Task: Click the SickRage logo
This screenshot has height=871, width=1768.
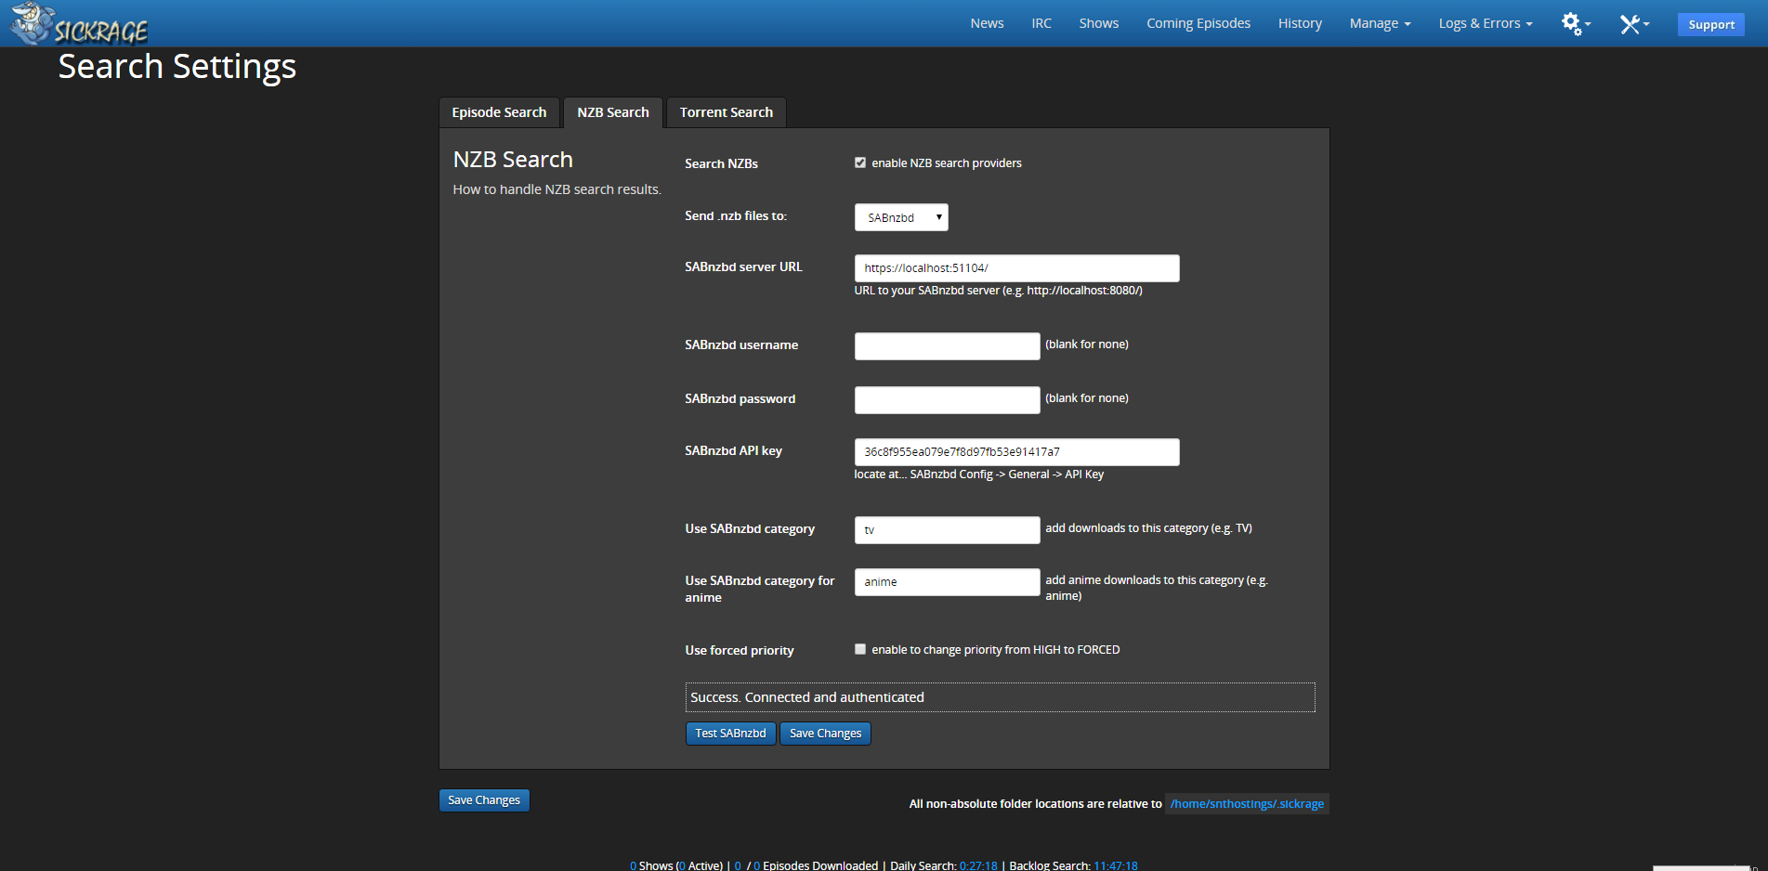Action: [80, 25]
